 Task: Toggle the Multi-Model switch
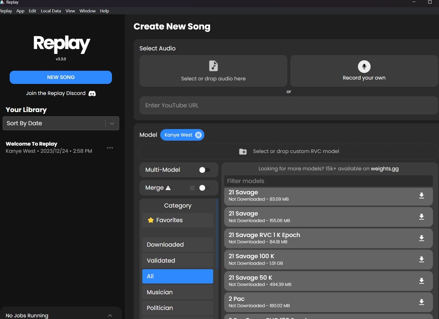[205, 170]
